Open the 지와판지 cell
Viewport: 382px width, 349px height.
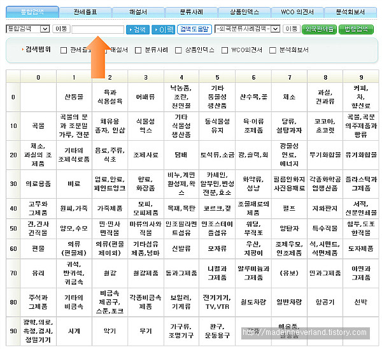(325, 208)
